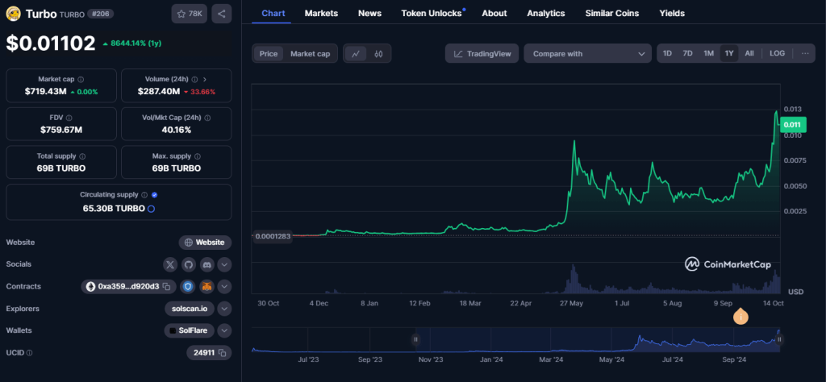Open Turbo's GitHub page
This screenshot has height=382, width=826.
(189, 264)
